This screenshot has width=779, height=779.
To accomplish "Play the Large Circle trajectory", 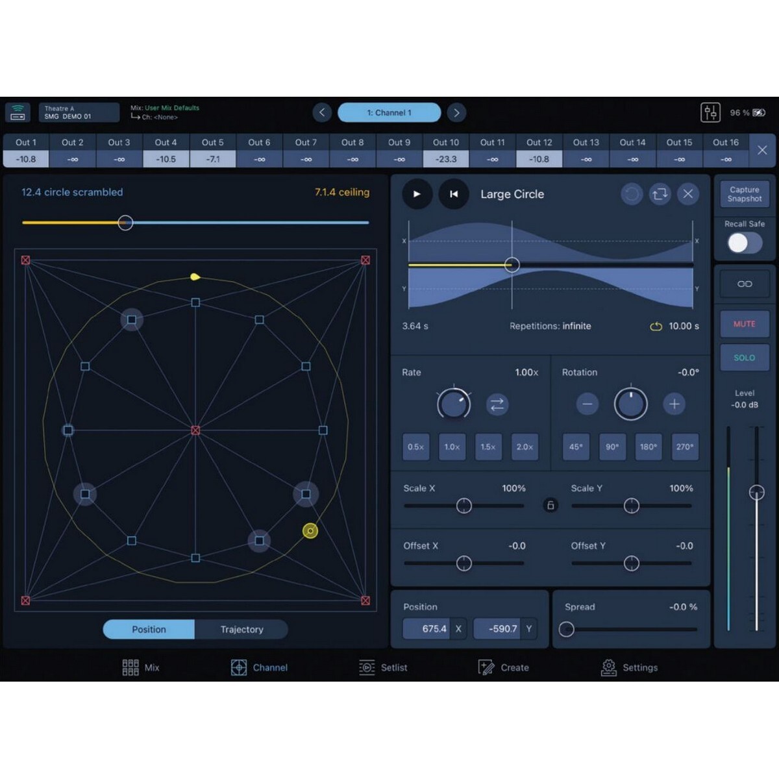I will [x=417, y=194].
